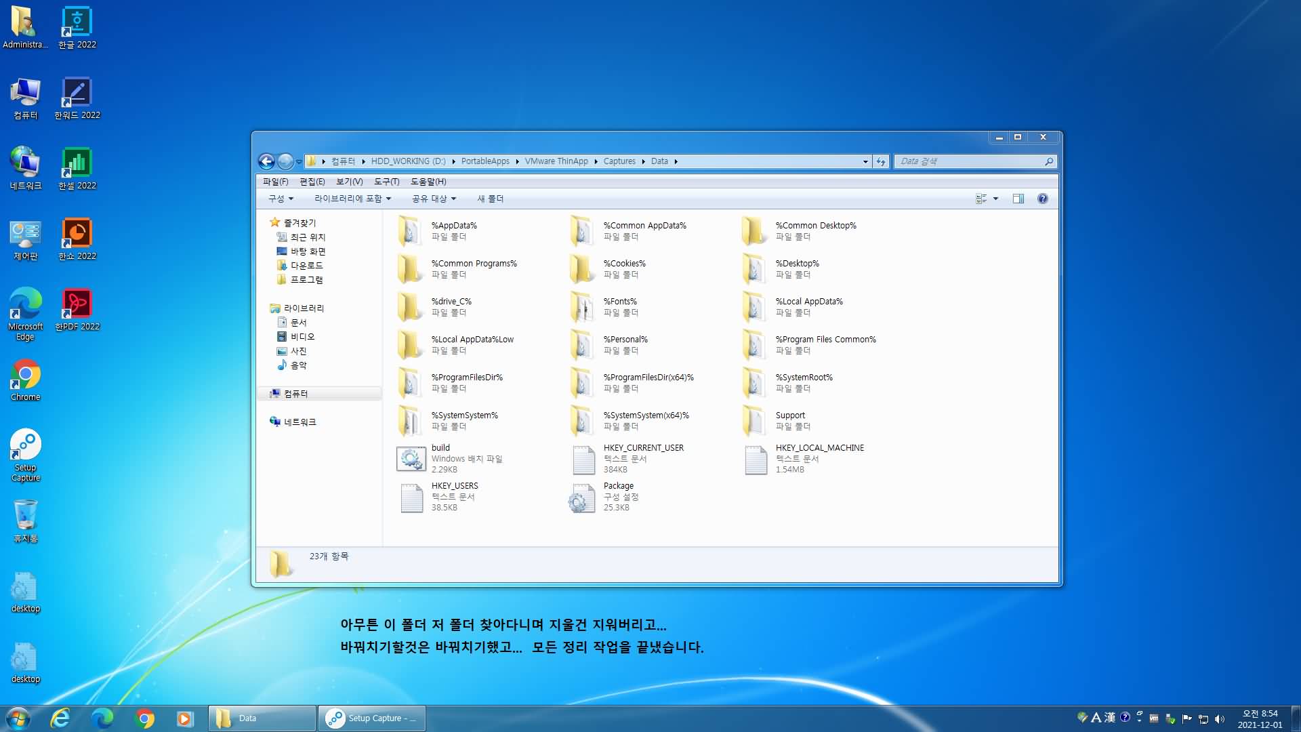The image size is (1301, 732).
Task: Click the Windows Start button
Action: click(18, 718)
